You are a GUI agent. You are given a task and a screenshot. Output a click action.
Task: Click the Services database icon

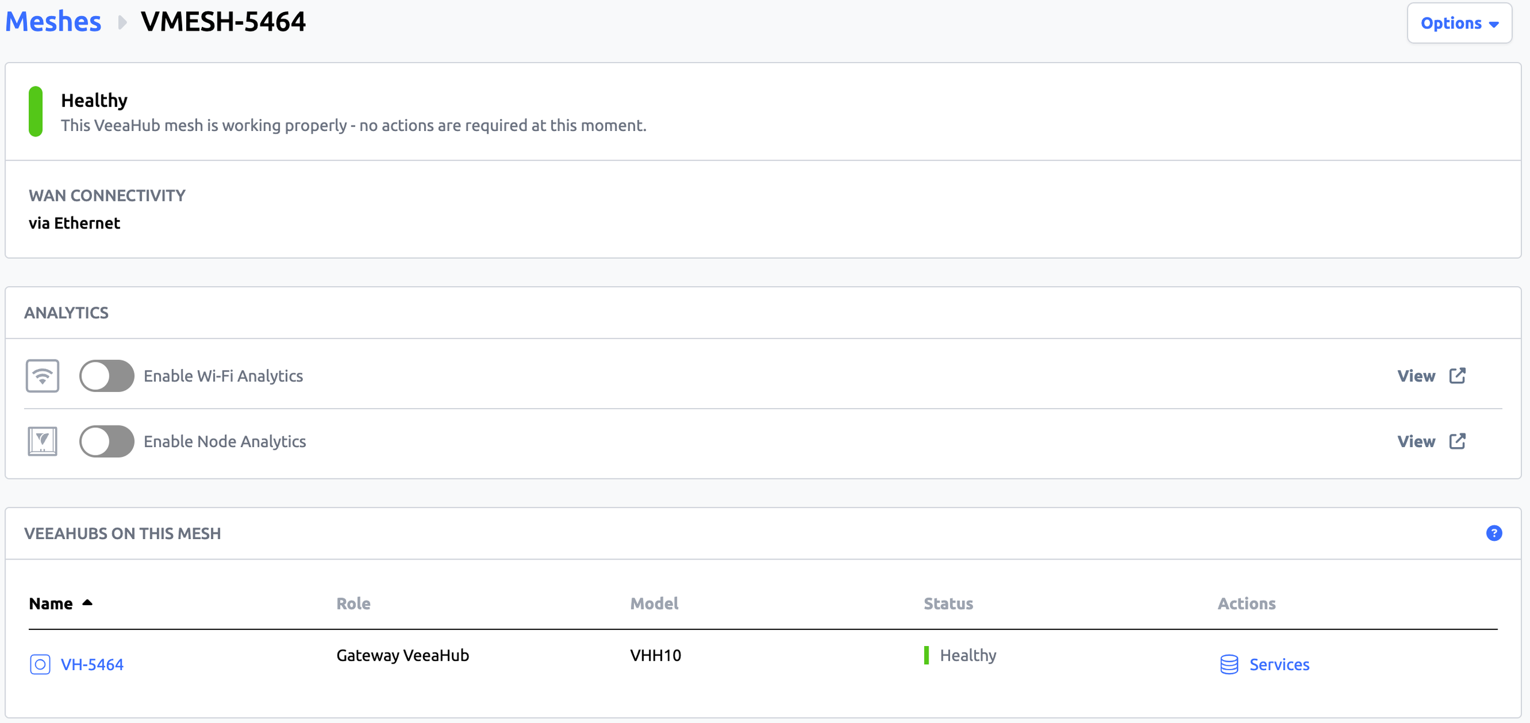click(1229, 664)
